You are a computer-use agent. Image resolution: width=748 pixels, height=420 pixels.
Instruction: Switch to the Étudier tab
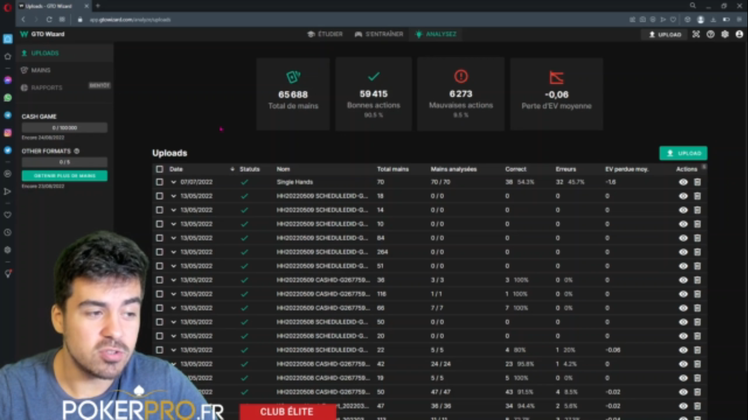[325, 34]
